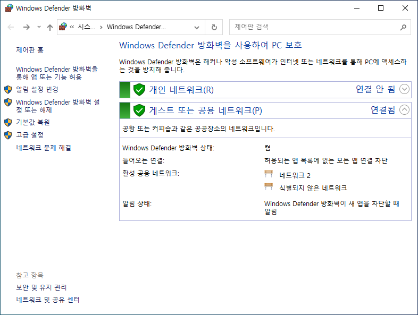Expand the address bar history dropdown
This screenshot has height=315, width=418.
point(197,27)
